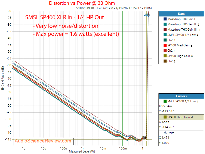The image size is (205, 154).
Task: Click the Massdrop THX Gain II color swatch
Action: (x=165, y=24)
